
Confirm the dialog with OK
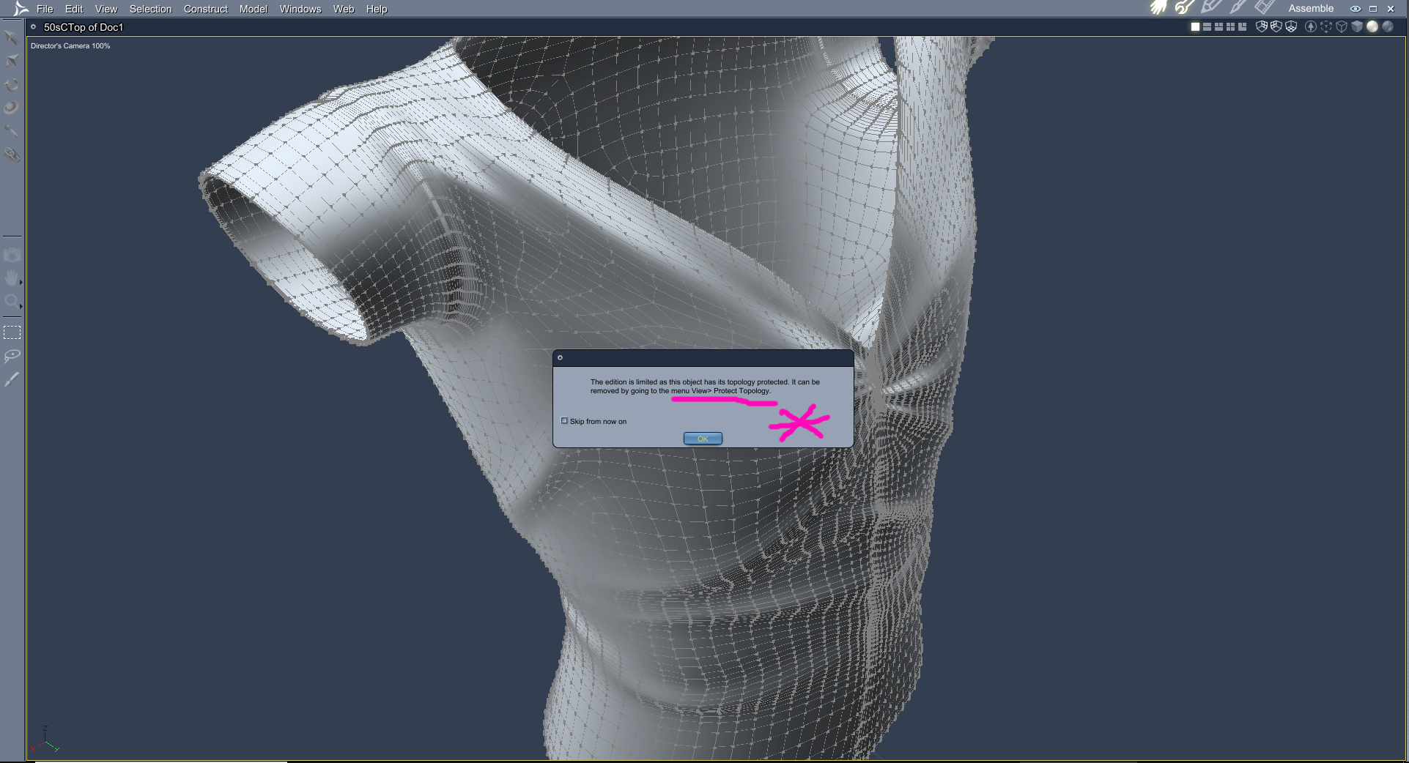click(703, 439)
